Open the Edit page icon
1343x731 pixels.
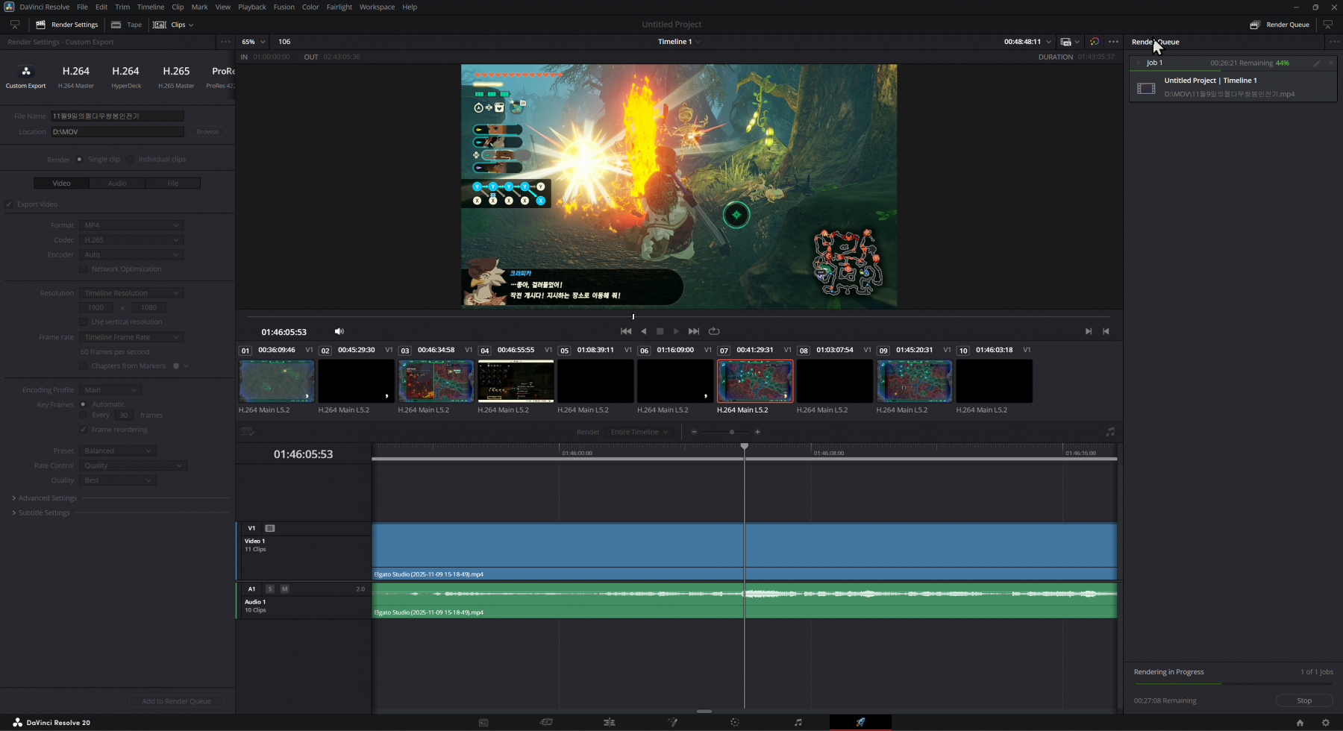point(609,722)
